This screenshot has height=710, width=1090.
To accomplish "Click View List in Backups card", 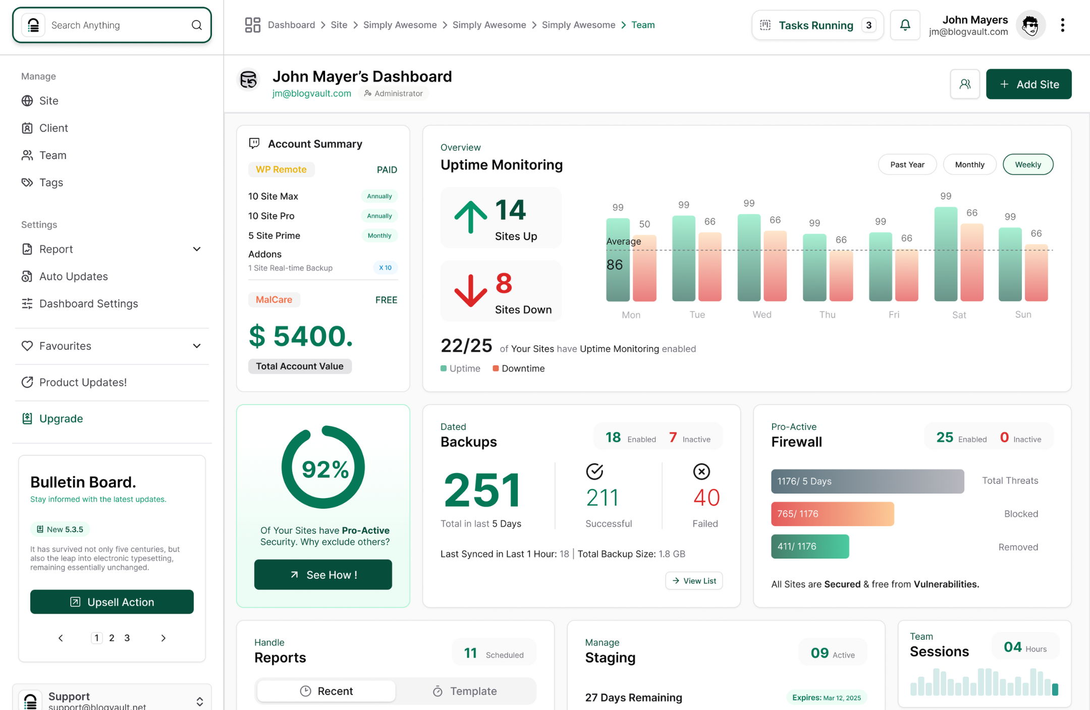I will (693, 581).
